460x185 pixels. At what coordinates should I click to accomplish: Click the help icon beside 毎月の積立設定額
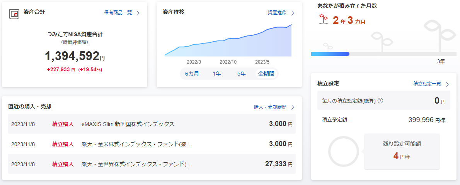(380, 101)
